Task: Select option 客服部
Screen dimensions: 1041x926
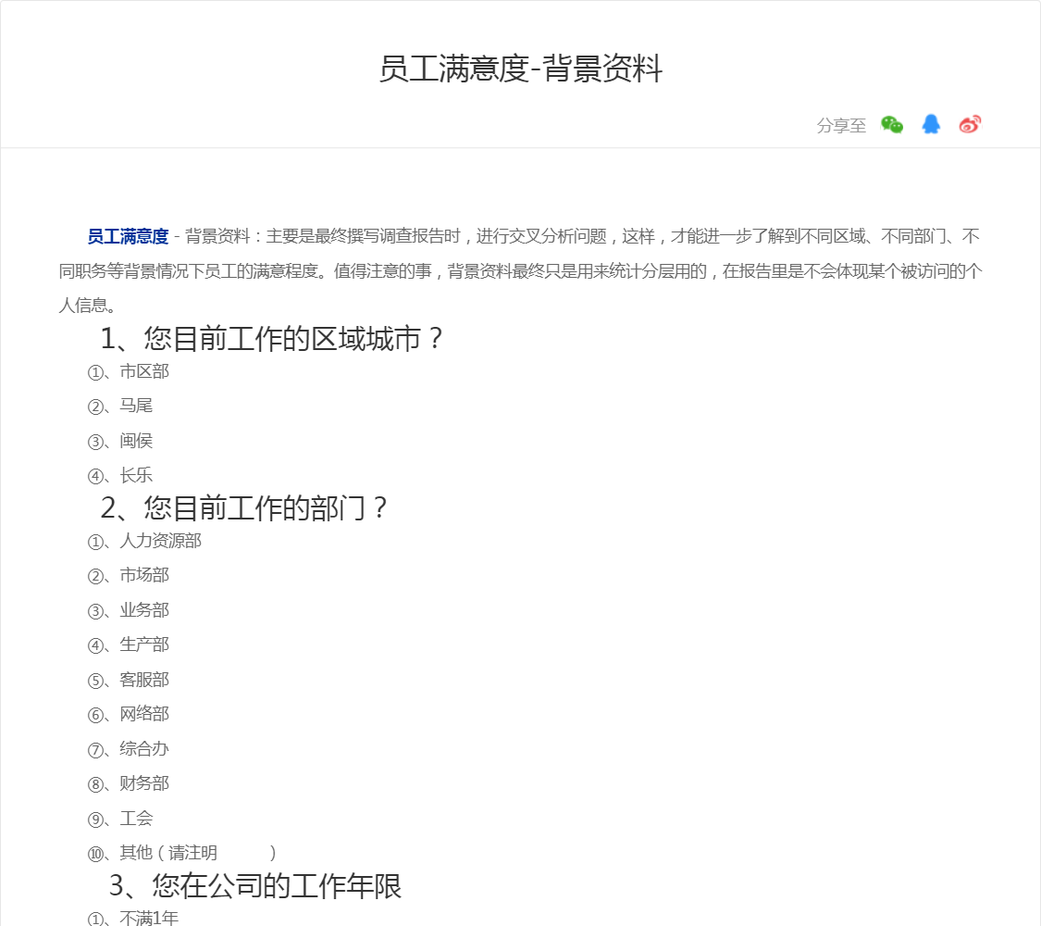Action: point(129,681)
